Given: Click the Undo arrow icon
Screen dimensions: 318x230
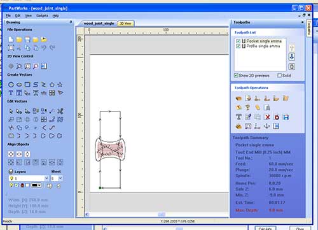Looking at the screenshot, I should (44, 48).
